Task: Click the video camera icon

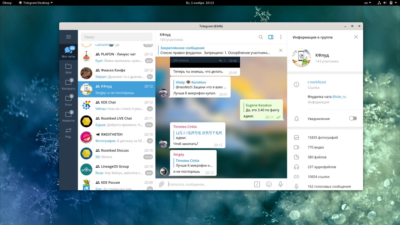Action: click(297, 147)
